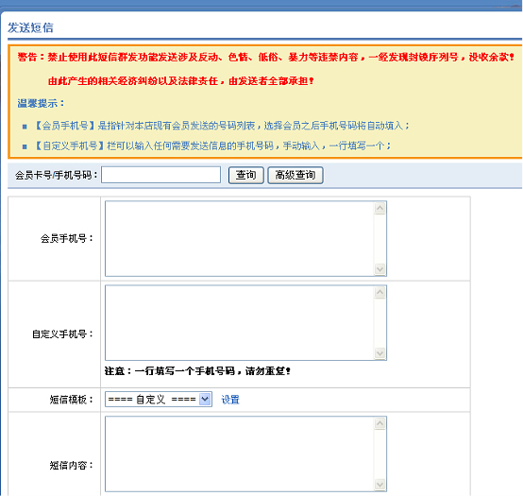Viewport: 523px width, 496px height.
Task: Click the 温馨提示 heading text
Action: pos(41,104)
